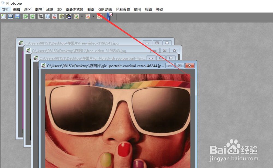
Task: Maximize the rearmost free-video-3196543 window
Action: 157,43
